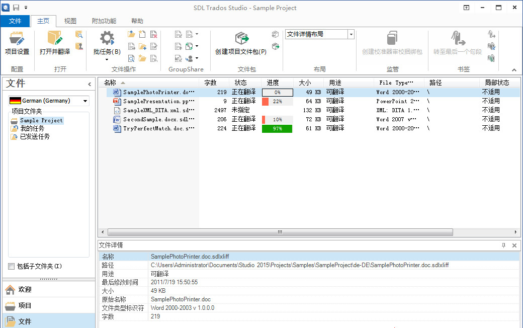Switch to the 视图 tab

(70, 21)
